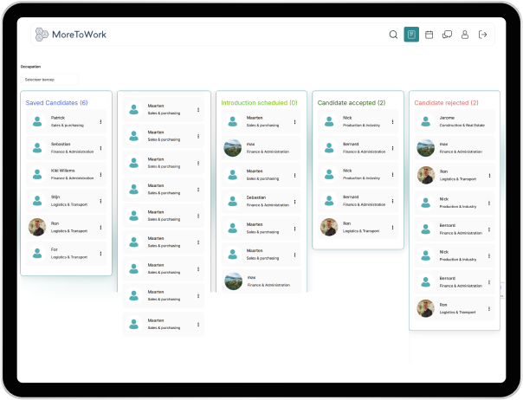This screenshot has width=523, height=400.
Task: Click the Candidate accepted (2) heading
Action: tap(351, 103)
